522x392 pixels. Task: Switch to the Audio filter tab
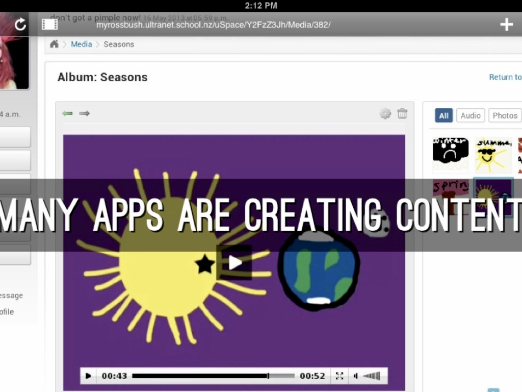[471, 116]
